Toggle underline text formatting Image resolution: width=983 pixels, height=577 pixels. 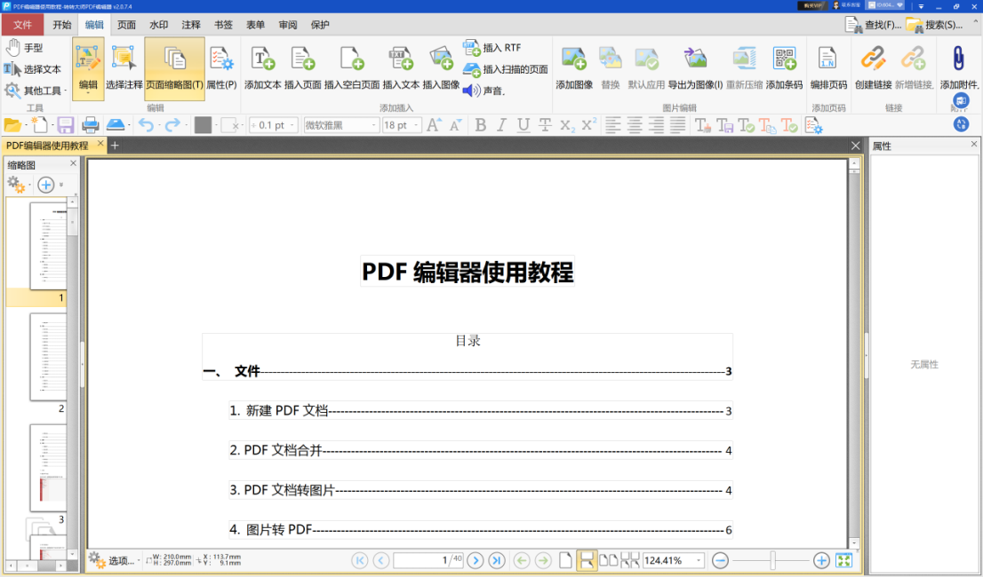pos(523,125)
